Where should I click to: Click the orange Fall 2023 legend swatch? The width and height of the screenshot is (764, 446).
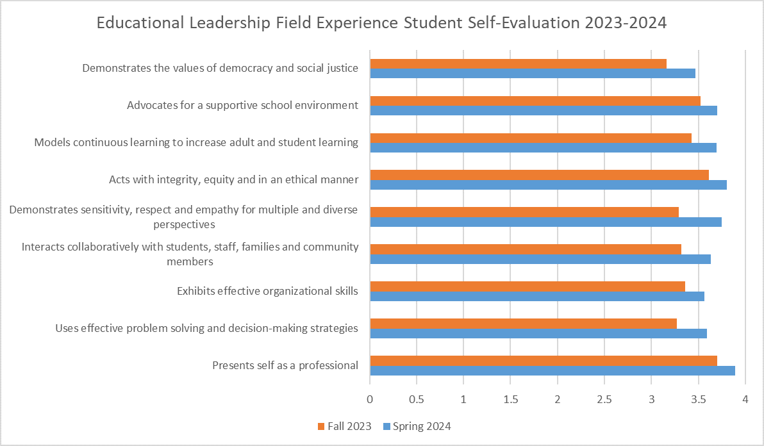[x=321, y=427]
